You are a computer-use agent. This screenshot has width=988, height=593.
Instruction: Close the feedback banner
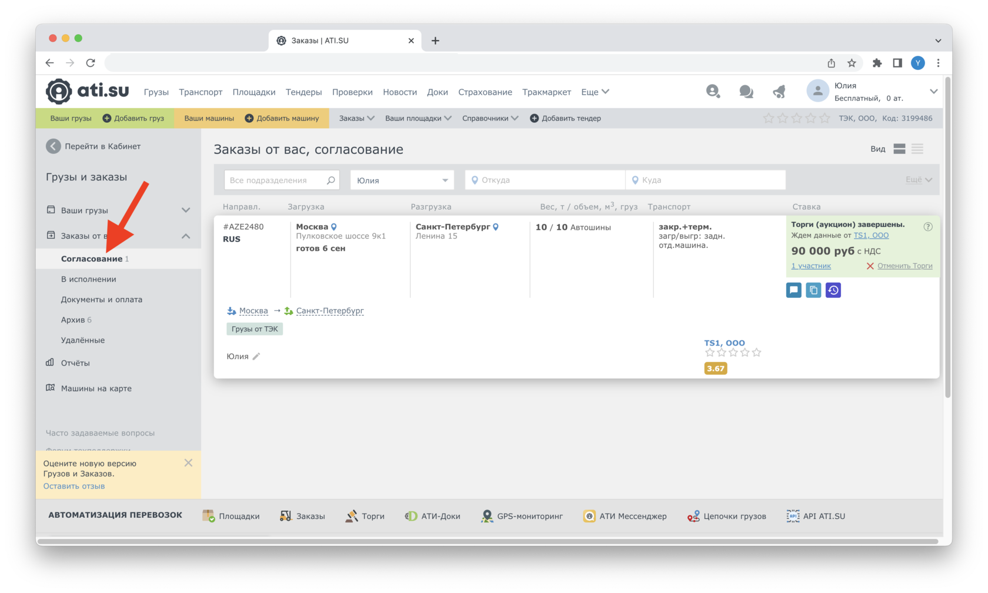tap(188, 463)
